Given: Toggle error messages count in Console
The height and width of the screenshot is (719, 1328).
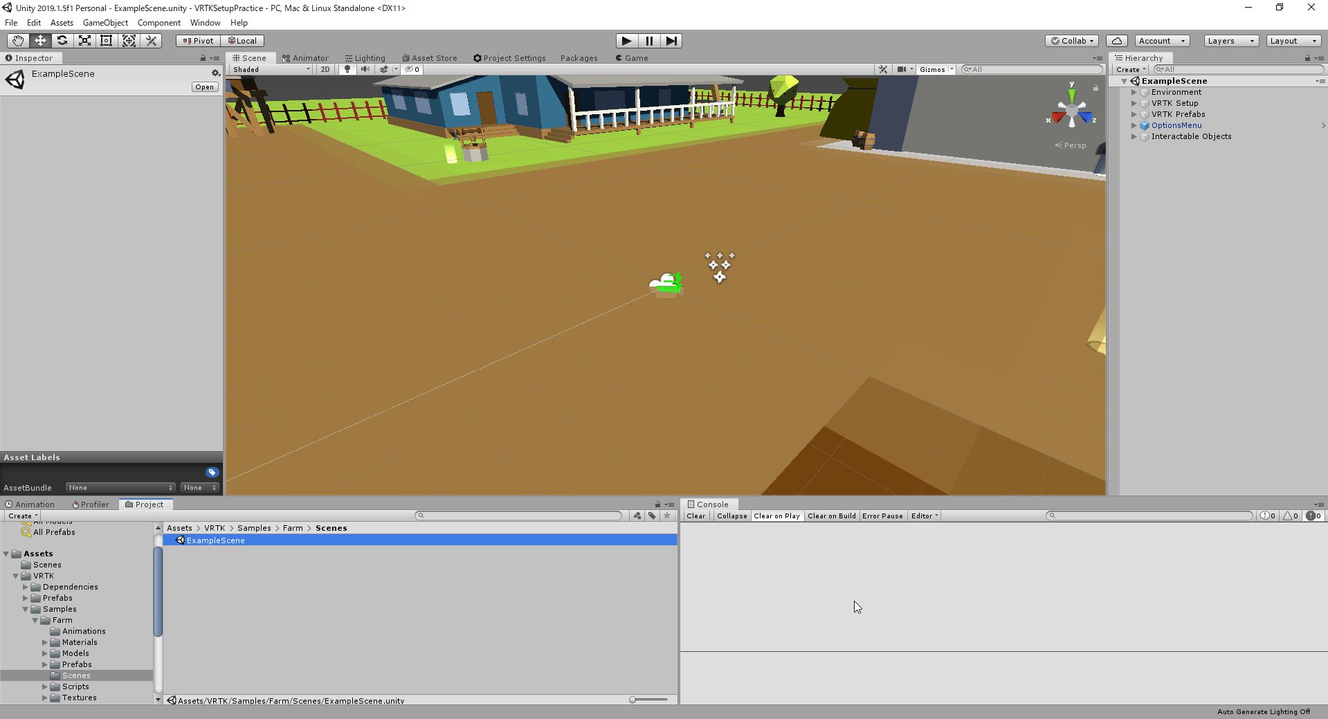Looking at the screenshot, I should coord(1313,516).
